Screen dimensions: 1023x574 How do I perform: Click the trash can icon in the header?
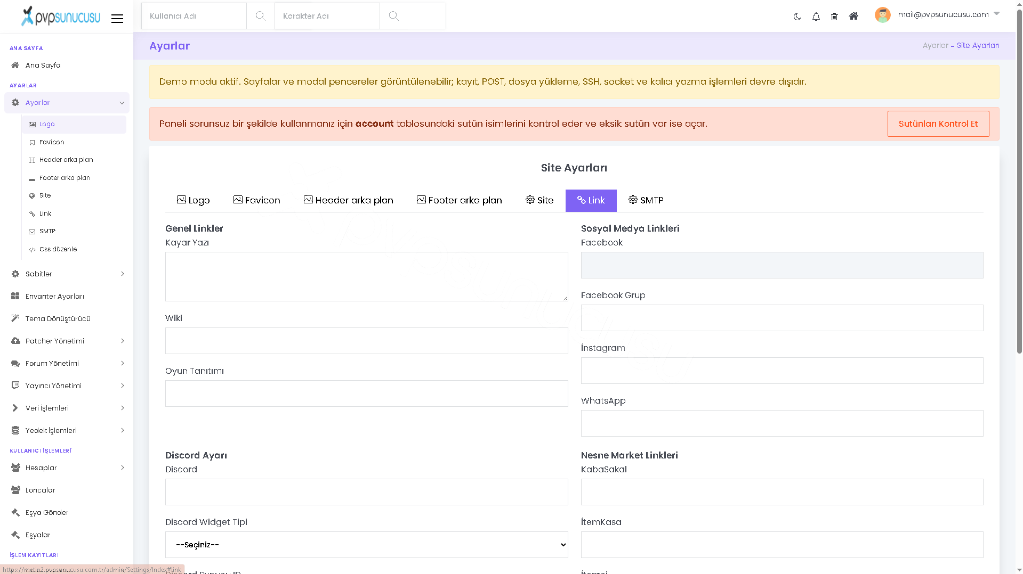click(834, 17)
